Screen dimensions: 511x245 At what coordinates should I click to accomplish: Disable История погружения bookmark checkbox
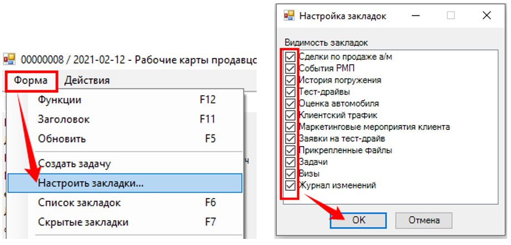tap(290, 80)
